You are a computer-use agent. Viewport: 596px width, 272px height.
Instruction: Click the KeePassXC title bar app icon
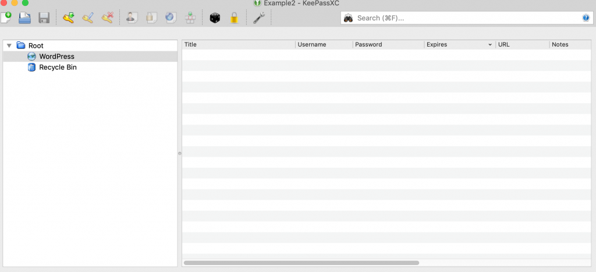pos(257,3)
